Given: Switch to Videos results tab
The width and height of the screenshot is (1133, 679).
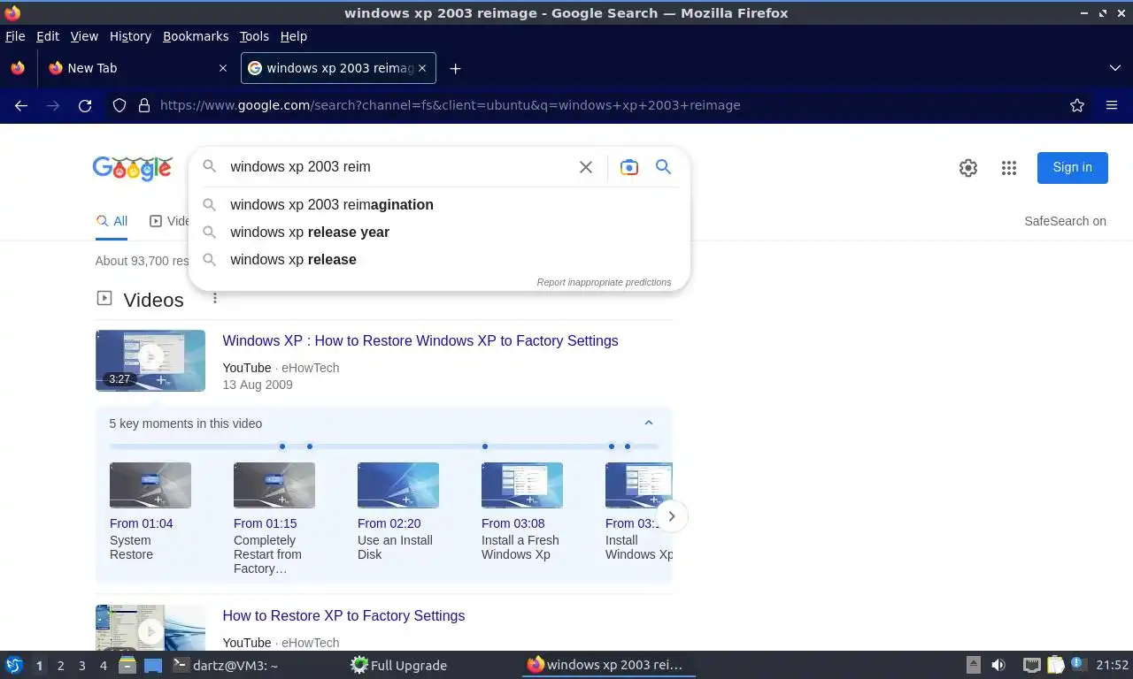Looking at the screenshot, I should tap(170, 221).
